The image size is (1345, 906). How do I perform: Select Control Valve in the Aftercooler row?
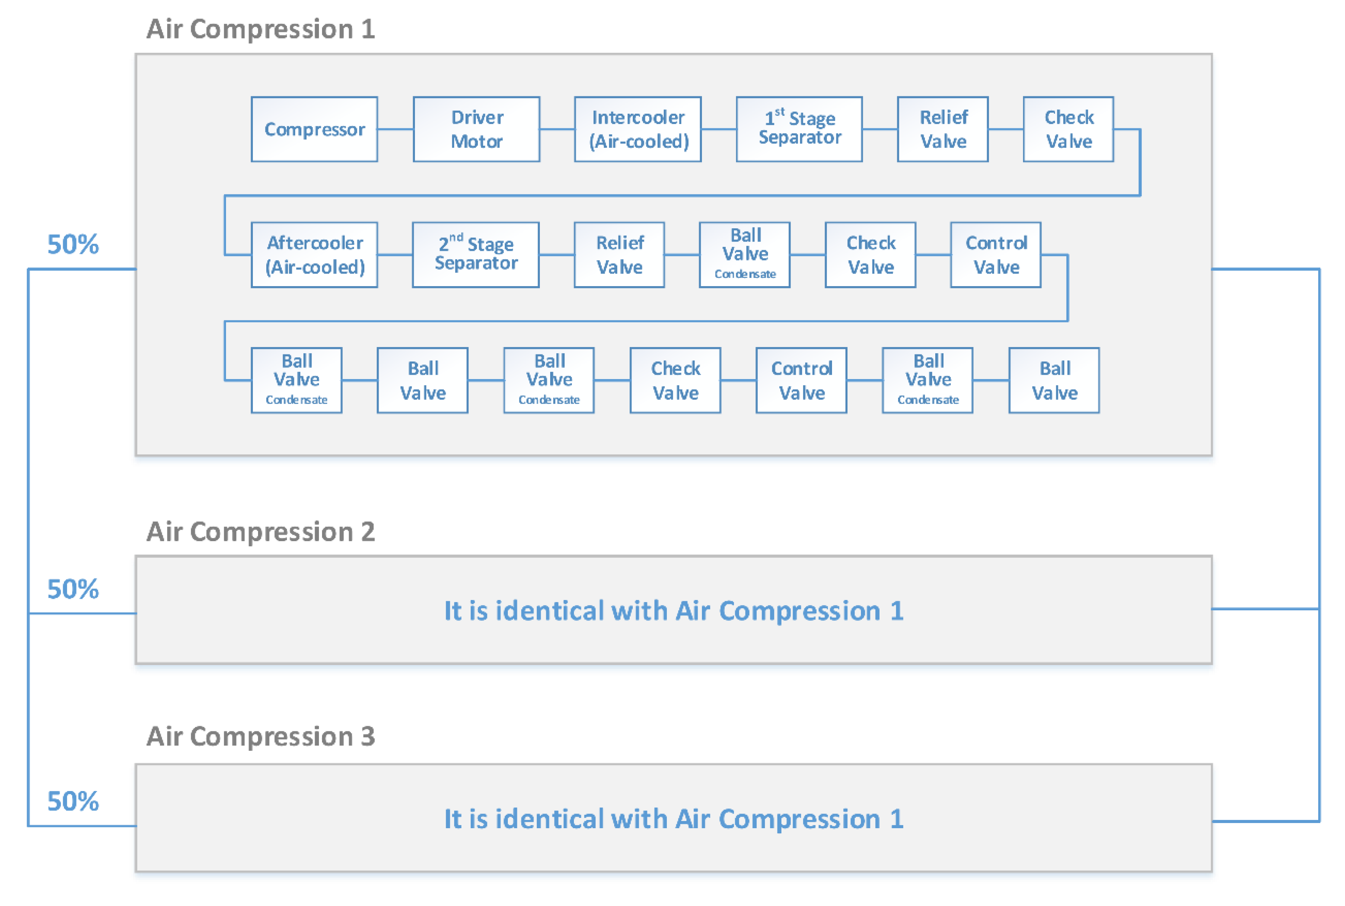pos(995,255)
